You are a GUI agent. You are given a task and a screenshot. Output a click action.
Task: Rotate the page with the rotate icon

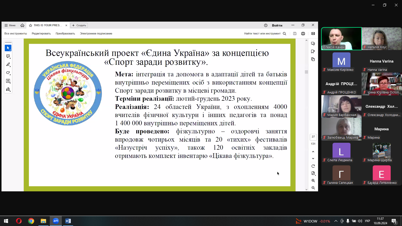tap(313, 166)
